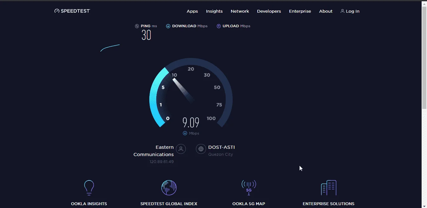Viewport: 427px width, 208px height.
Task: Click the upload arrow icon in results header
Action: 218,26
